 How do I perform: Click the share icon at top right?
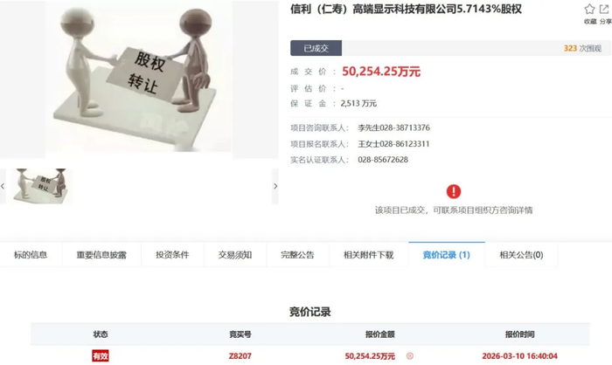pyautogui.click(x=604, y=9)
